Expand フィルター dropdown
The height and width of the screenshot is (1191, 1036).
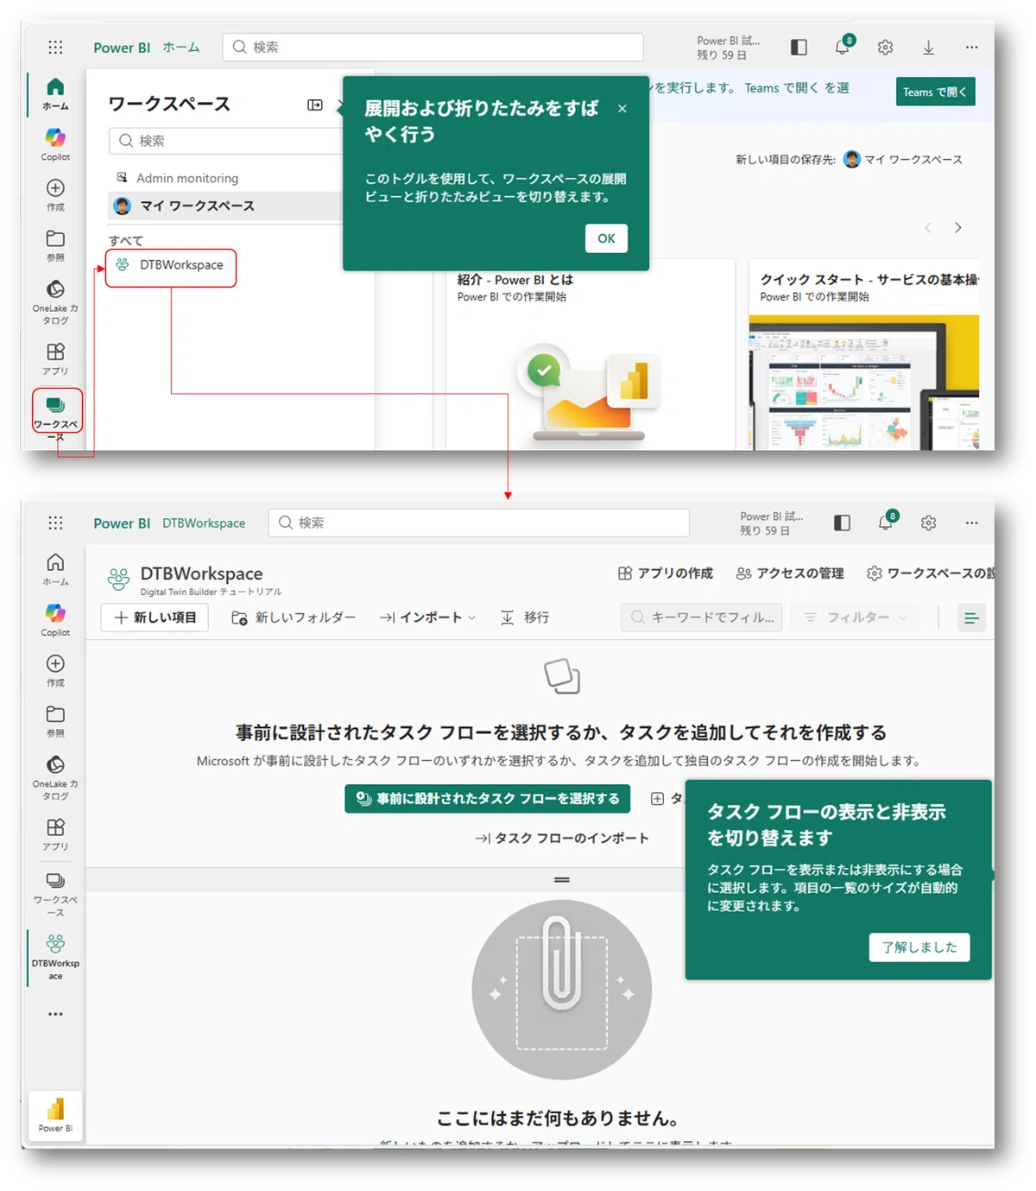tap(855, 618)
